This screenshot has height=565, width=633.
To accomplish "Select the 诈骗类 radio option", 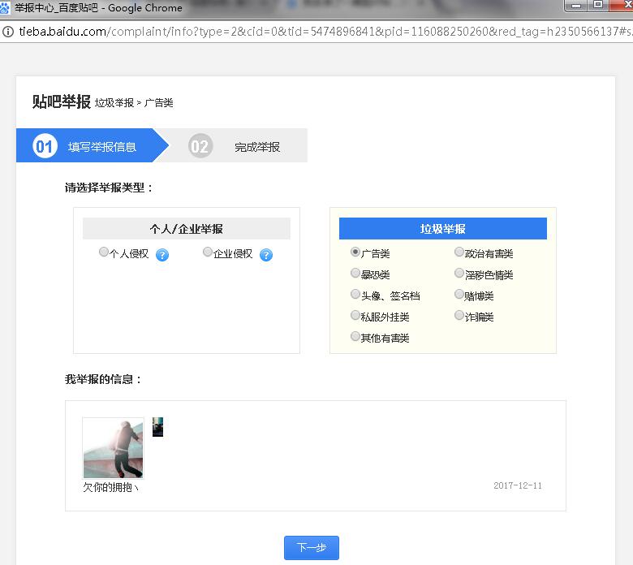I will (459, 315).
